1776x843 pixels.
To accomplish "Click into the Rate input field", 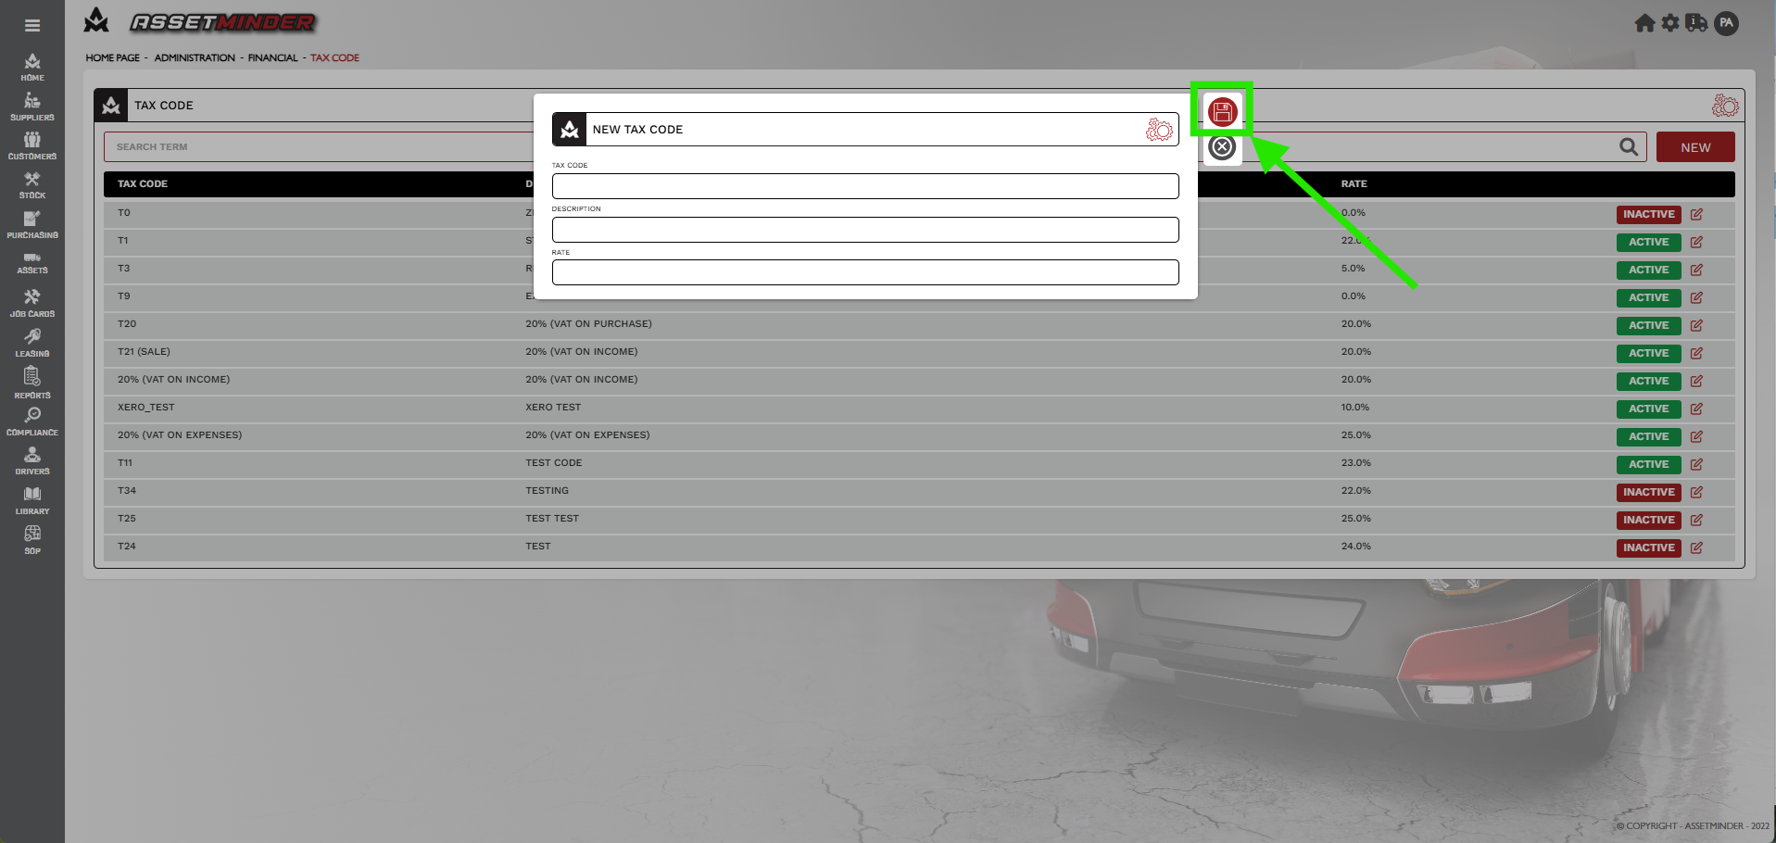I will tap(864, 272).
